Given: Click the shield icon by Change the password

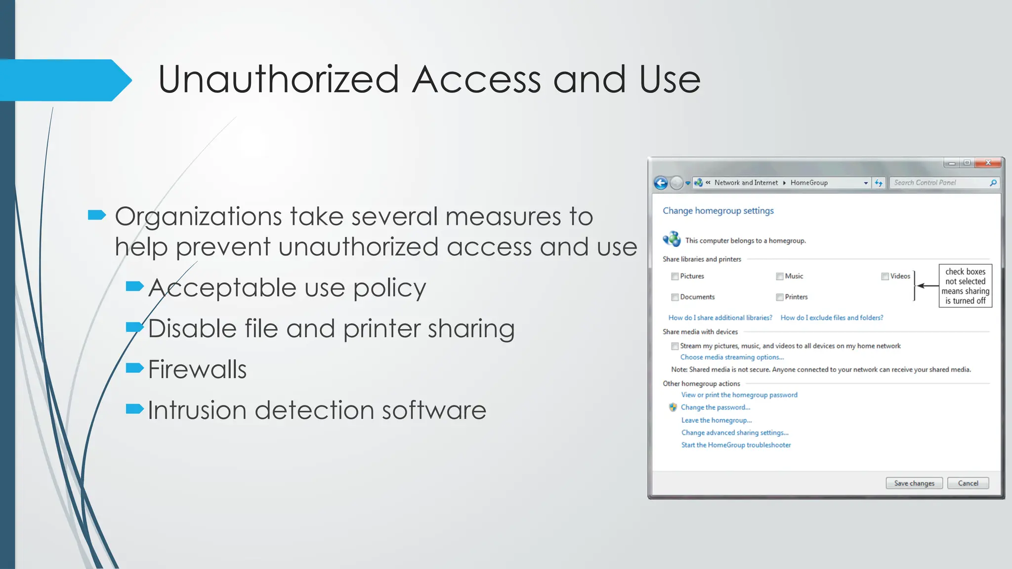Looking at the screenshot, I should coord(673,407).
